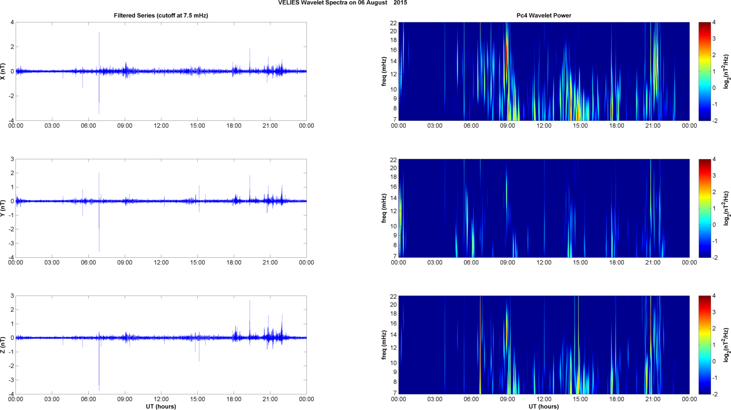This screenshot has height=410, width=731.
Task: Click the middle wavelet spectrogram beside the Y plot
Action: tap(544, 208)
